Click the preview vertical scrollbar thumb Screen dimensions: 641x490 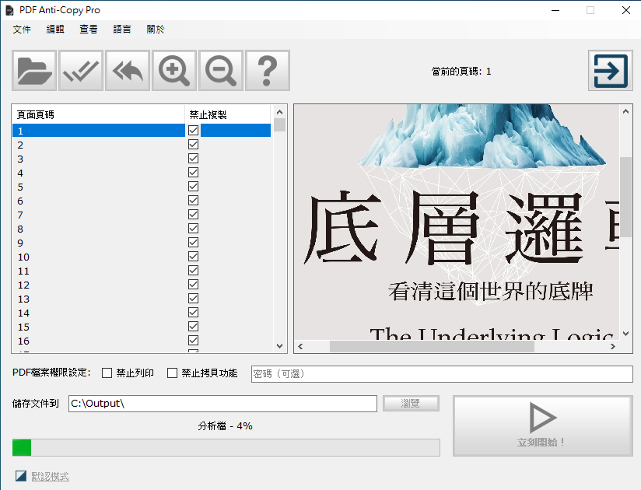625,197
